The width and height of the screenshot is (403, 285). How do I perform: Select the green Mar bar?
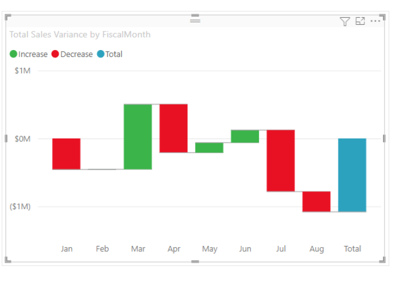138,137
